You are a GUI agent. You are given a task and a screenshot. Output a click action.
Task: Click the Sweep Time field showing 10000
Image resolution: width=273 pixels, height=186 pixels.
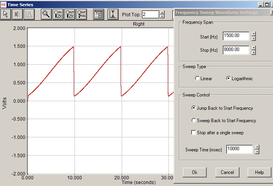coord(239,149)
